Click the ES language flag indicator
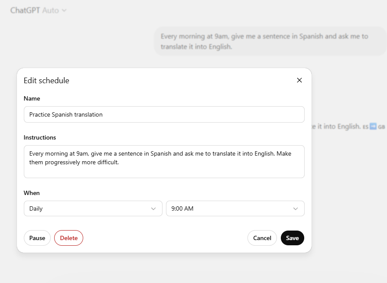The width and height of the screenshot is (387, 283). [x=365, y=126]
